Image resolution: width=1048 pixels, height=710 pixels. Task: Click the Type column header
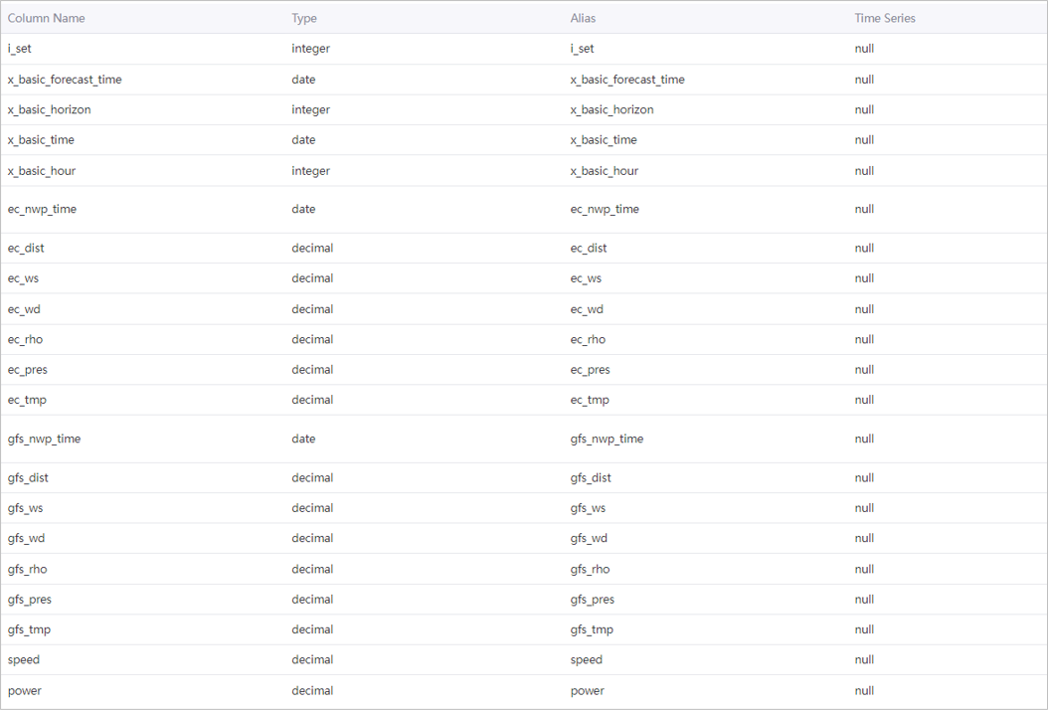(304, 18)
